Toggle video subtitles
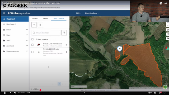 click(x=155, y=93)
